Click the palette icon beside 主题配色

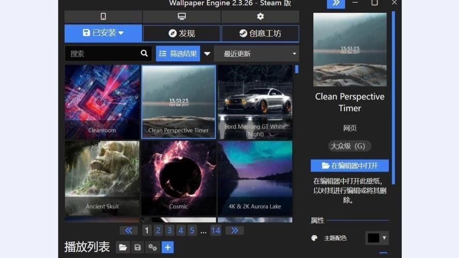click(314, 238)
